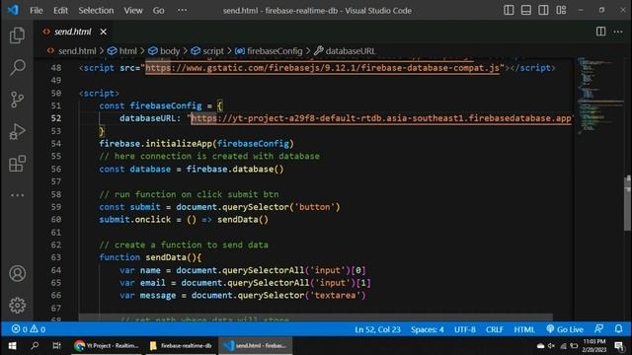This screenshot has height=355, width=632.
Task: Change file encoding UTF-8
Action: click(465, 329)
